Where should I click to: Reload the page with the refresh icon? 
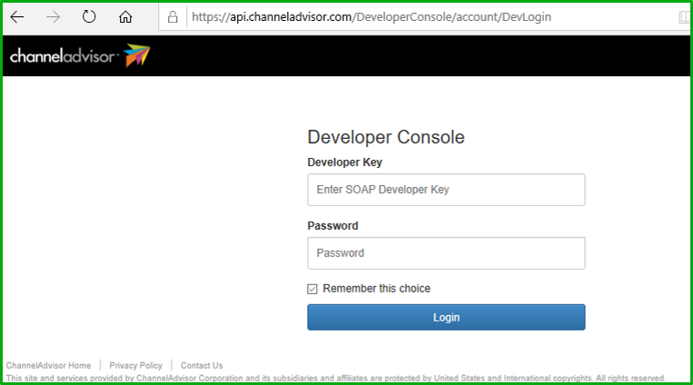coord(89,16)
